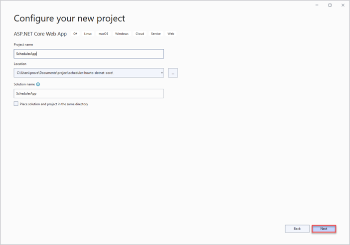Click the Cloud project type tag
Viewport: 350px width, 245px height.
(x=140, y=34)
